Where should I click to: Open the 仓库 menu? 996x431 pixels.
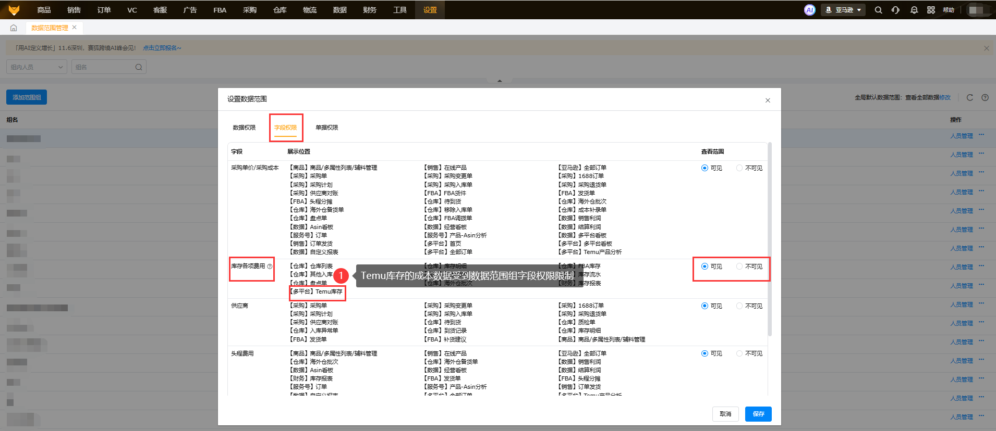280,10
